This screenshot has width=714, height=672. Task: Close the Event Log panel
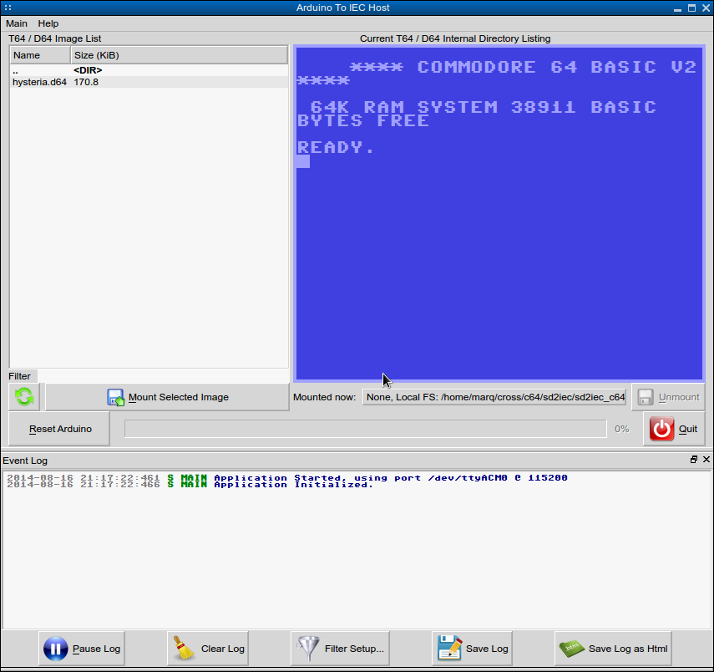coord(706,460)
